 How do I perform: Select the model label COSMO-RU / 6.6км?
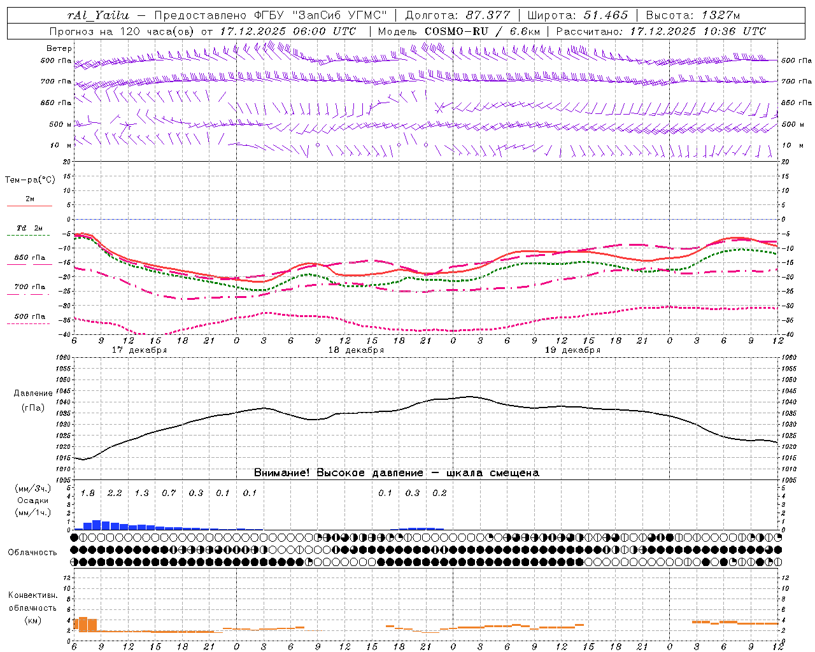482,31
